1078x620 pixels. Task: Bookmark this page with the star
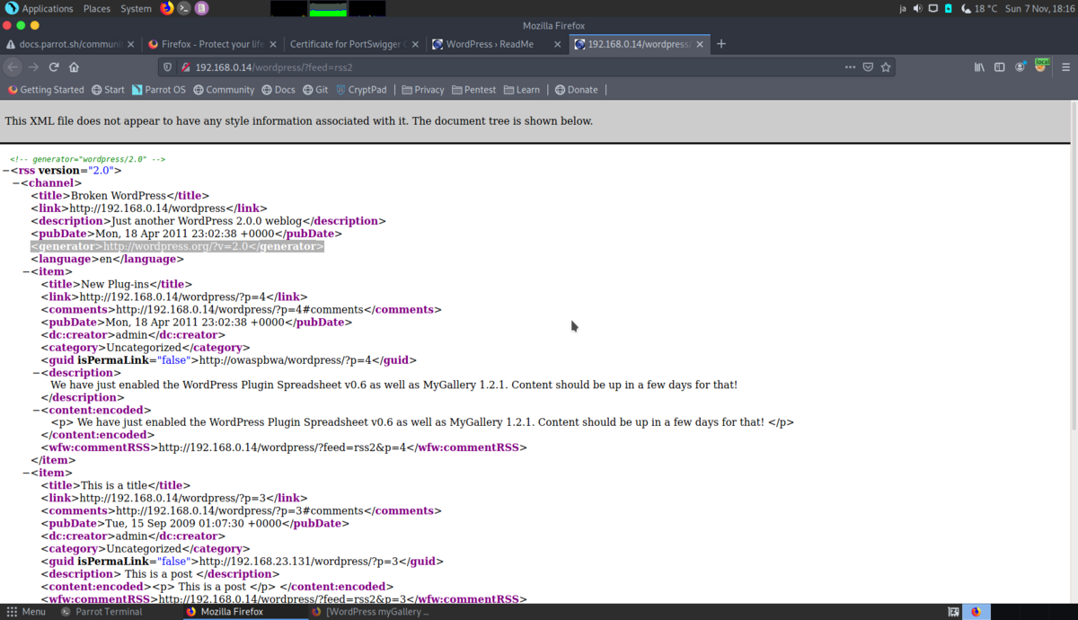[886, 67]
